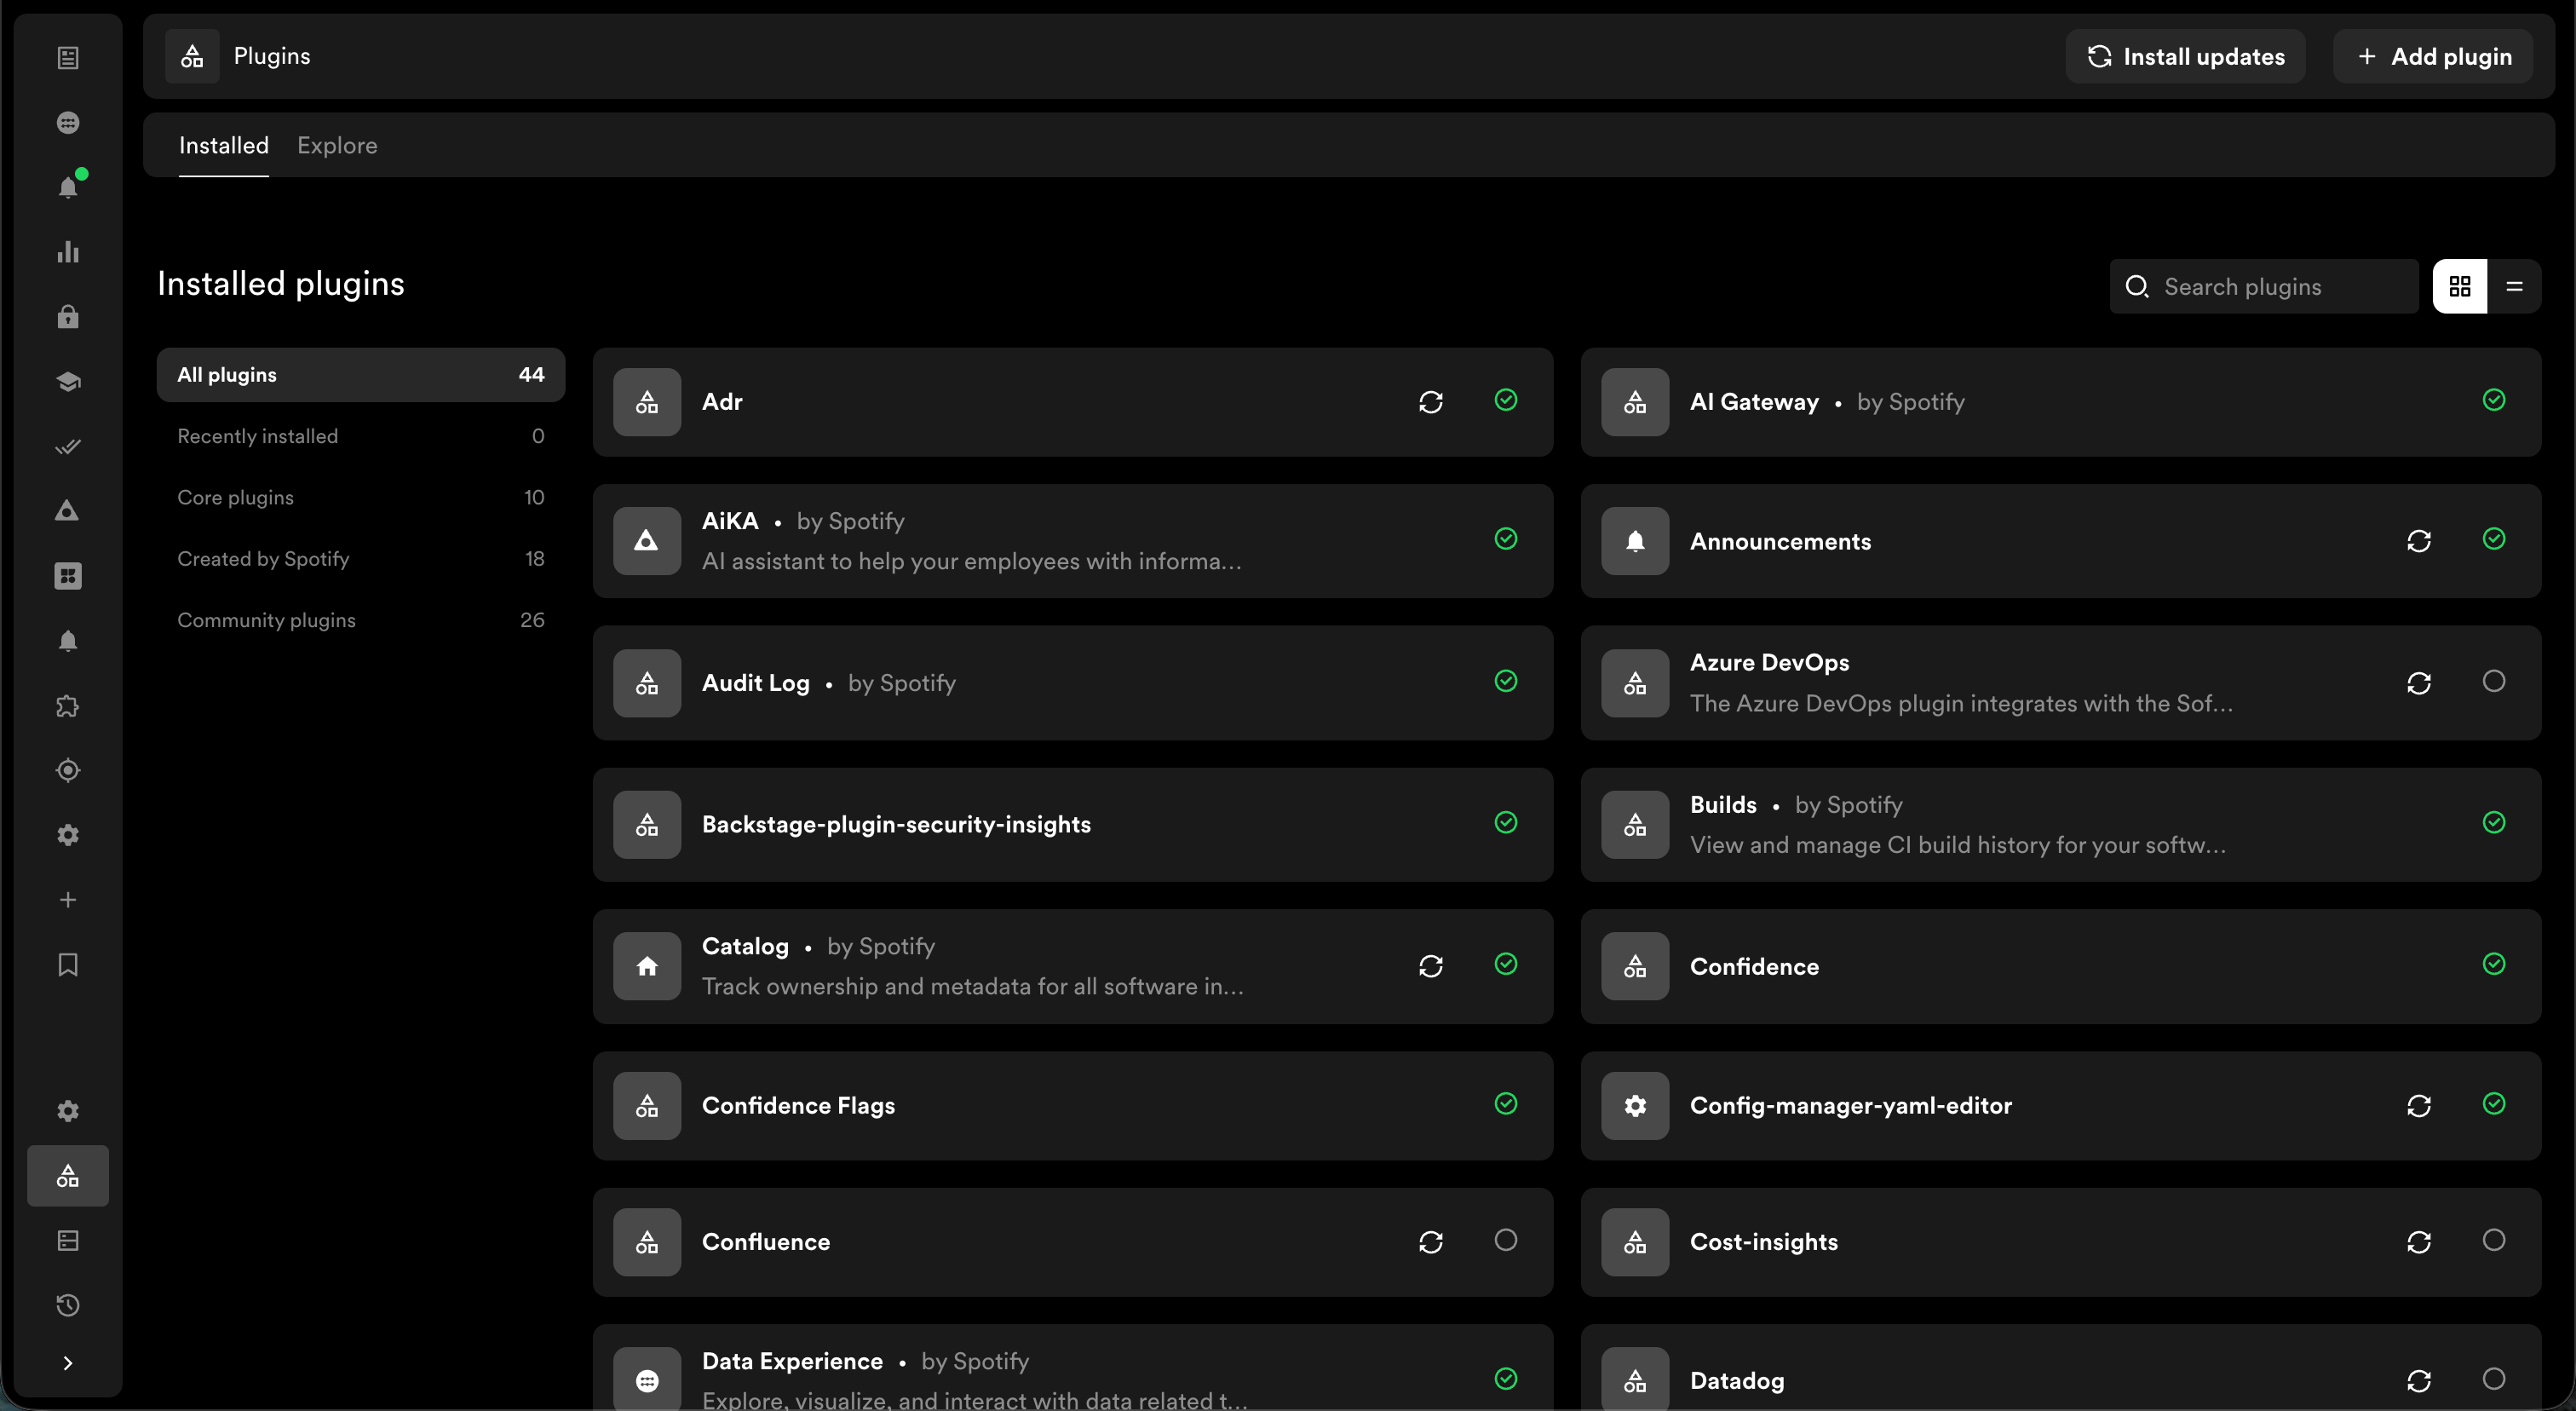Toggle the AI Gateway enabled checkmark

2494,400
